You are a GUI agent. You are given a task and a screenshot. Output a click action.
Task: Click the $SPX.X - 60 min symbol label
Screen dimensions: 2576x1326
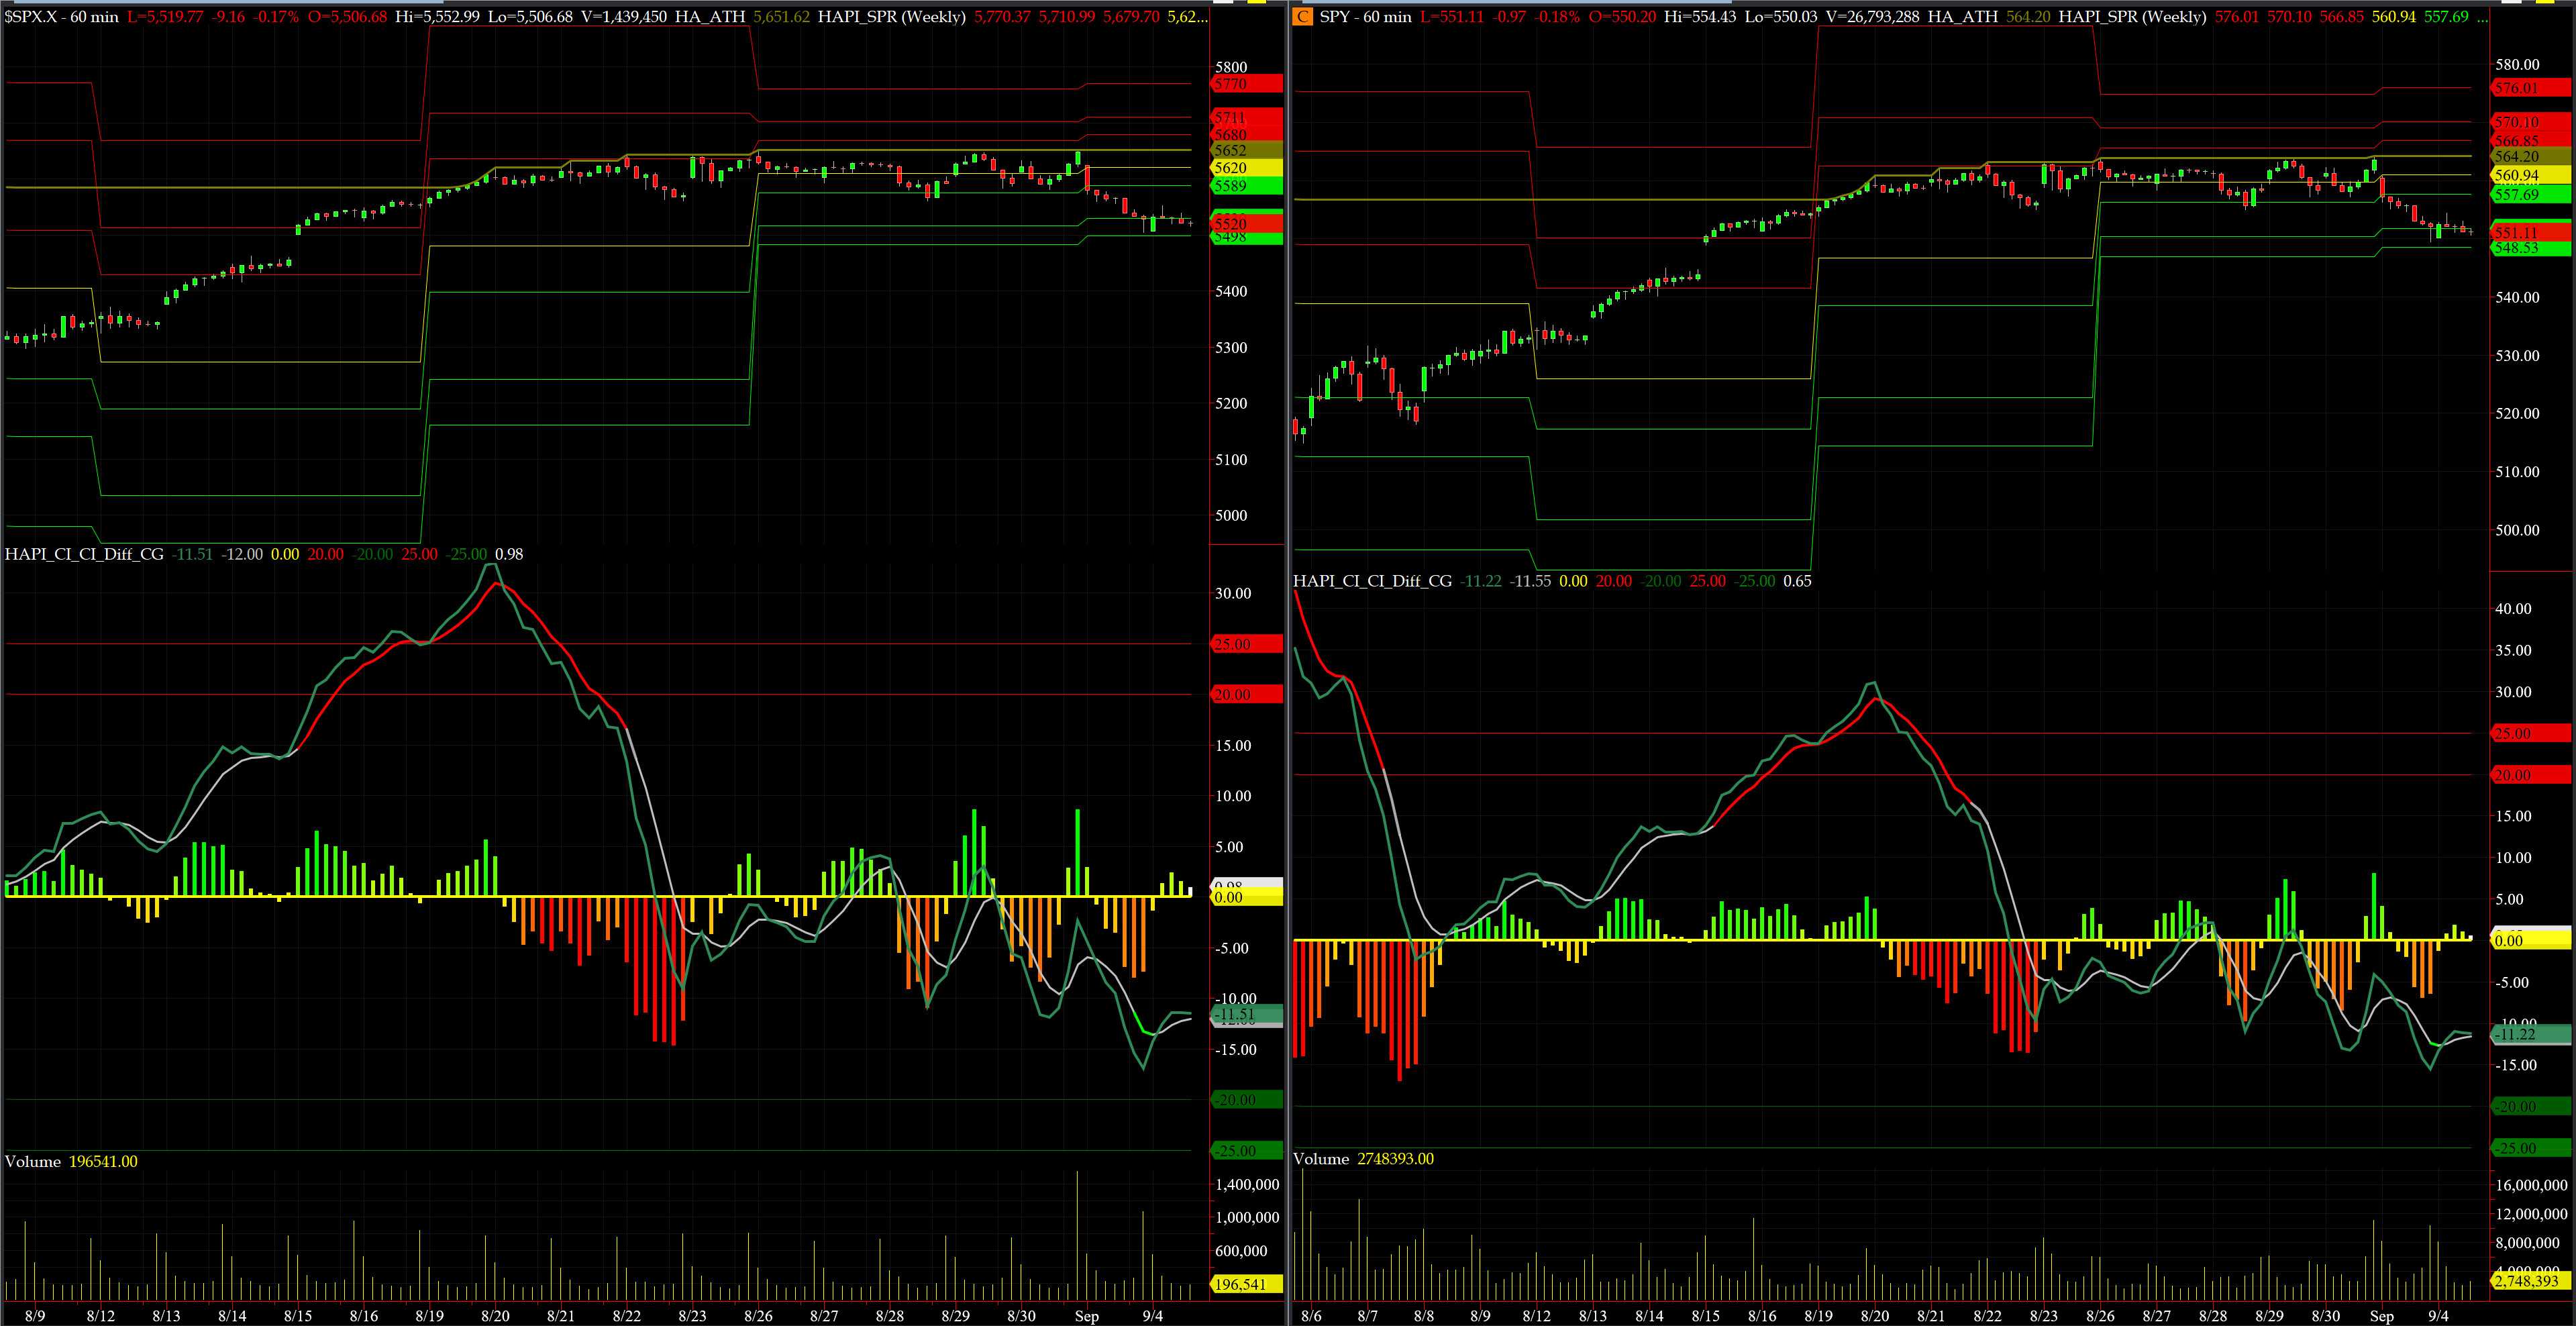[x=61, y=16]
